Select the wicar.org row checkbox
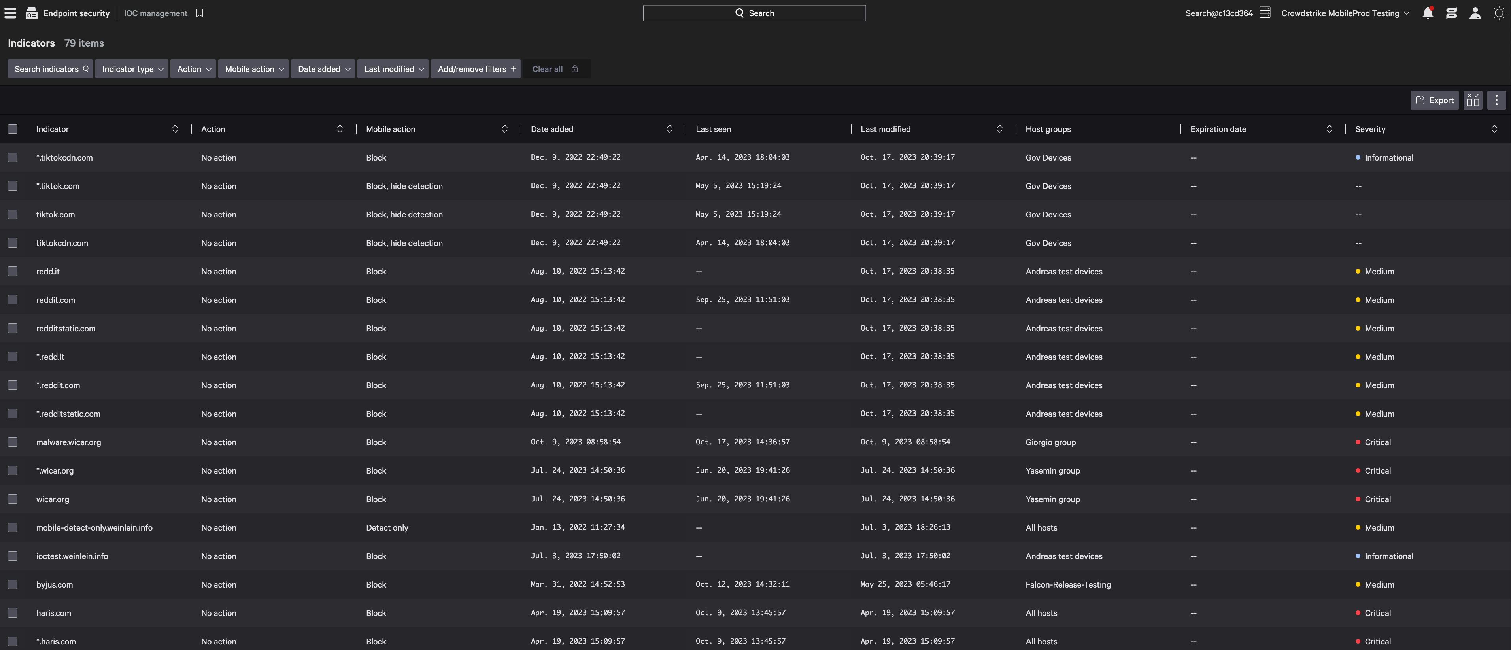Image resolution: width=1511 pixels, height=650 pixels. click(x=12, y=499)
